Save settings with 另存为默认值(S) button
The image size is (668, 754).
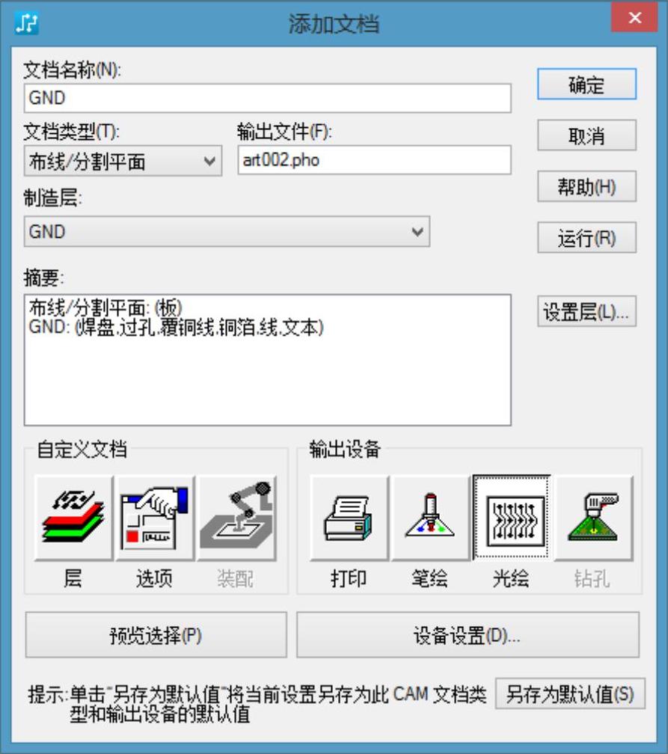(570, 694)
